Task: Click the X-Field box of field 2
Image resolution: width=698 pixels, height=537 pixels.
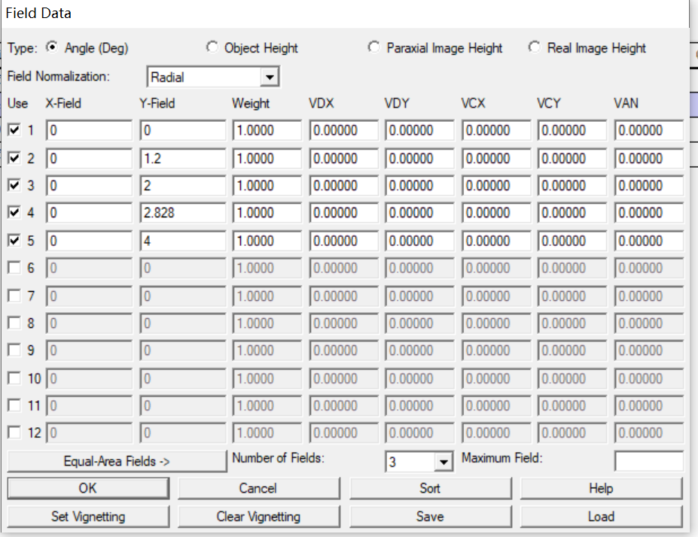Action: 89,158
